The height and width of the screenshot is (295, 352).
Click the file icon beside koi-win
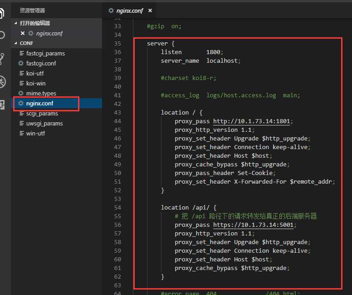click(22, 83)
